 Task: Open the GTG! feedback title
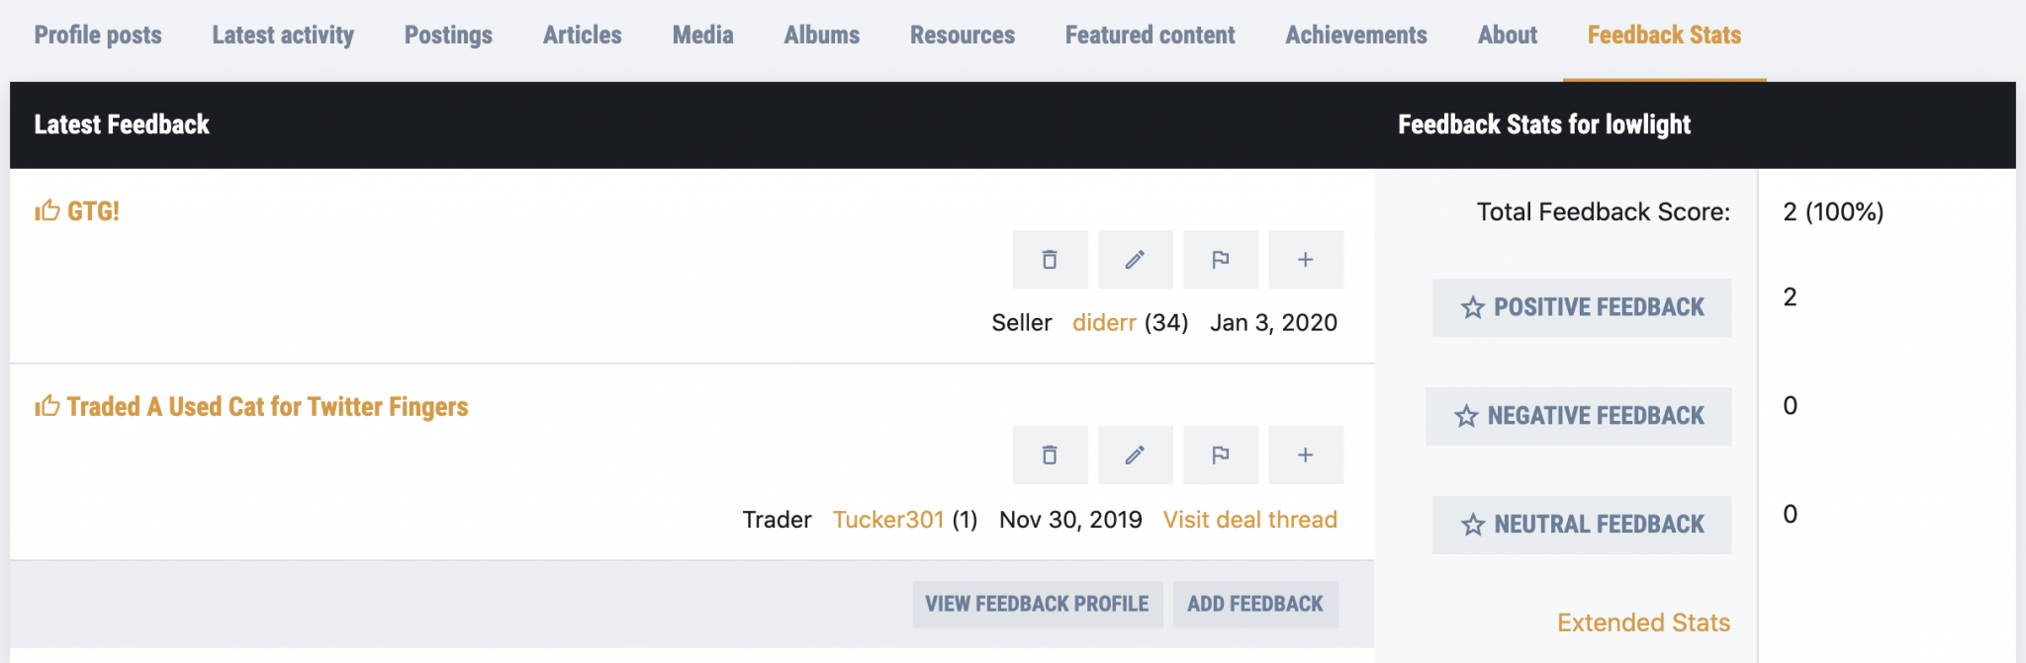pyautogui.click(x=93, y=210)
